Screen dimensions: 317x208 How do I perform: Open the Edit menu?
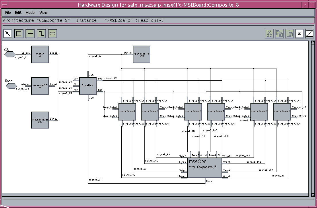click(18, 13)
